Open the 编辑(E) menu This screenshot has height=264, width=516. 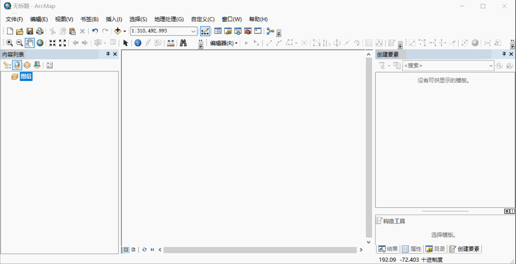pos(39,19)
